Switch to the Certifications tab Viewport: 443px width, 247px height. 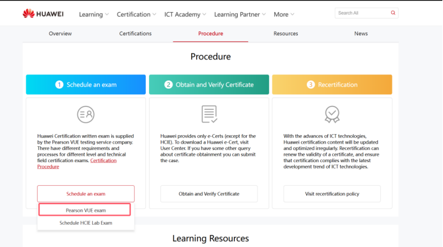click(x=136, y=34)
